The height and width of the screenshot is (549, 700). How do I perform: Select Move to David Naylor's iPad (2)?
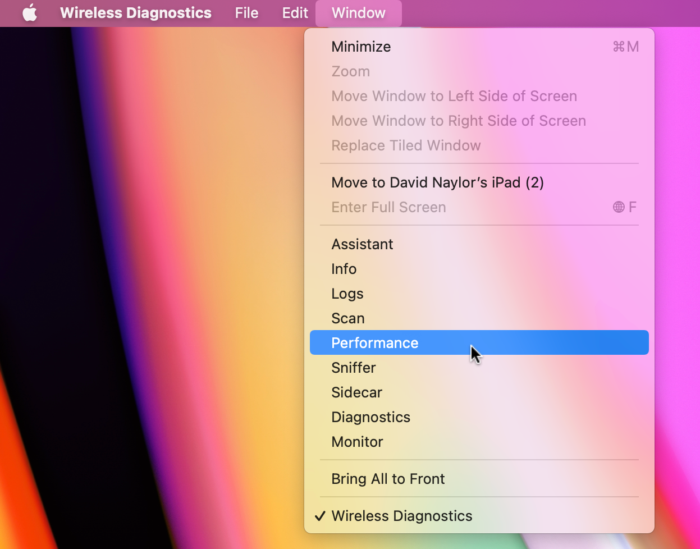pyautogui.click(x=479, y=182)
